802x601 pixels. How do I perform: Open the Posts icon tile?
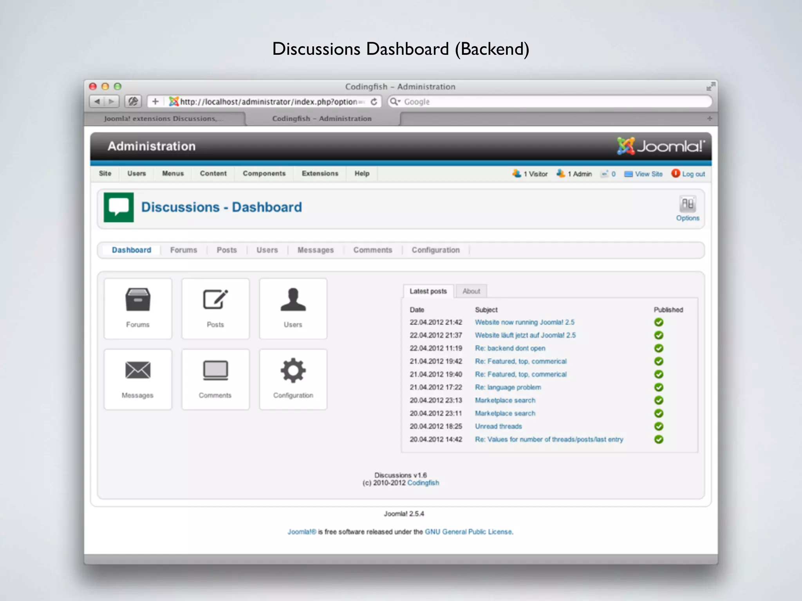(x=215, y=308)
